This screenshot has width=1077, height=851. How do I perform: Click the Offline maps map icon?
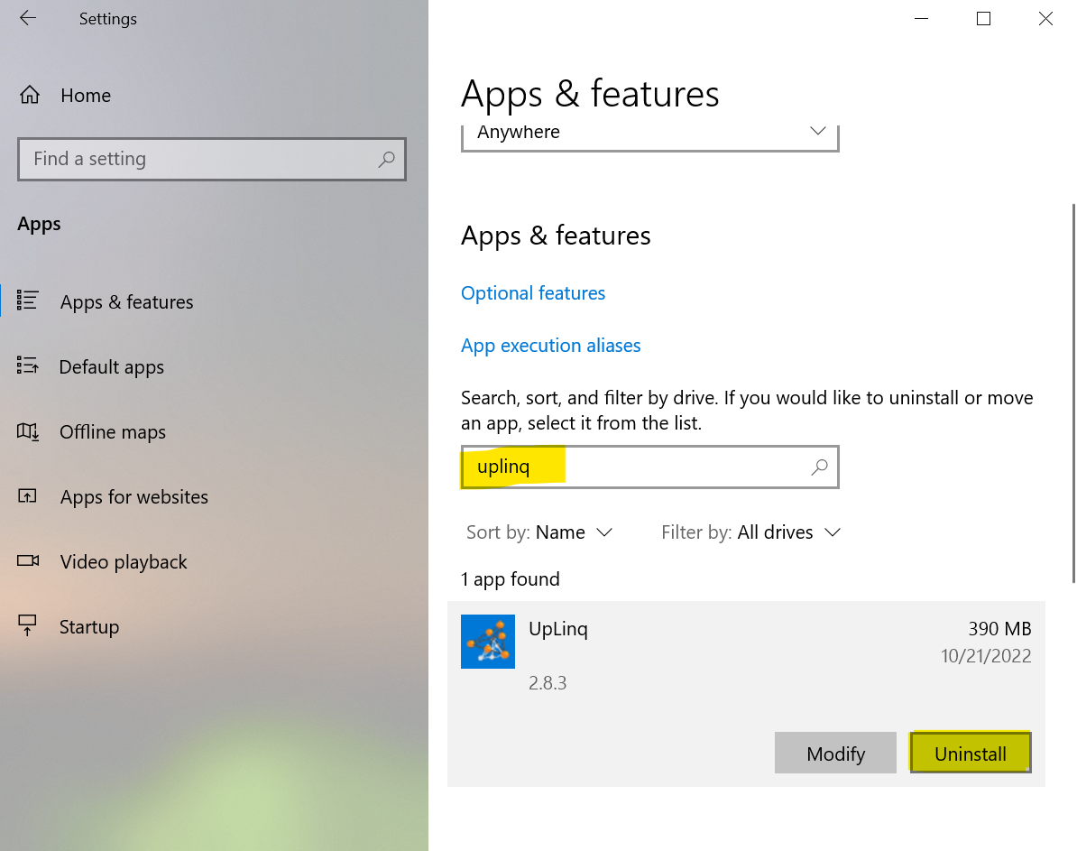point(27,431)
